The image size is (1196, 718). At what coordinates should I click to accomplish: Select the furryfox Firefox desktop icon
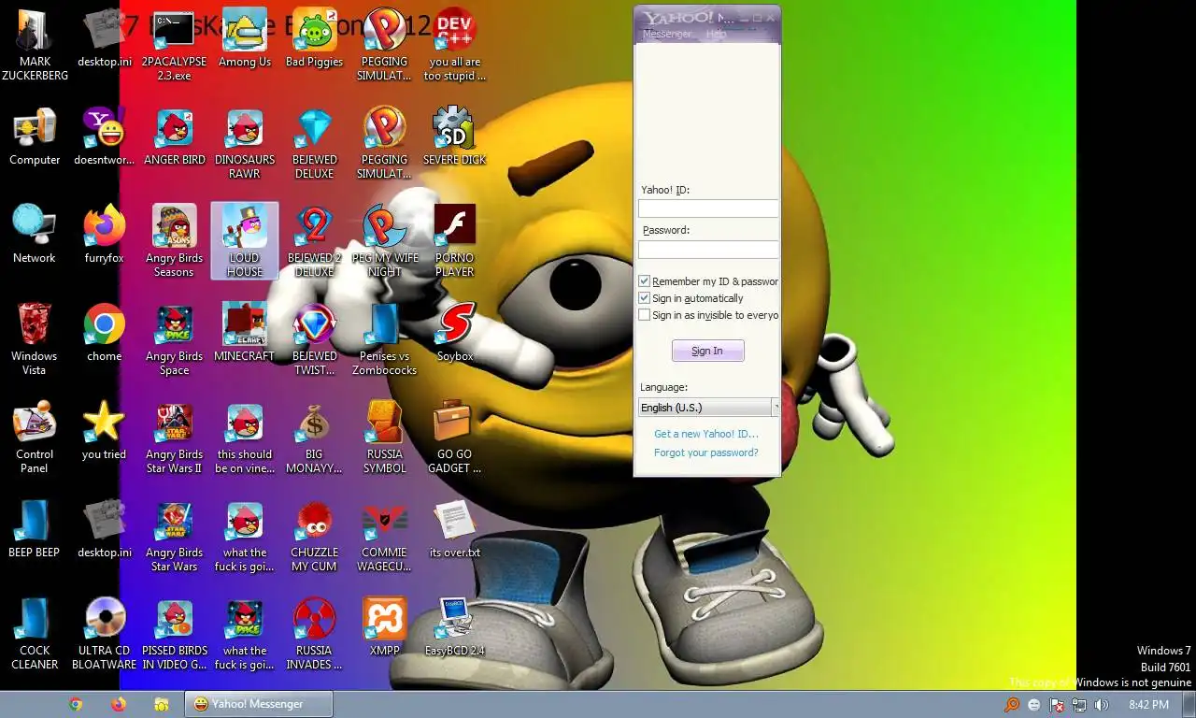pos(104,235)
